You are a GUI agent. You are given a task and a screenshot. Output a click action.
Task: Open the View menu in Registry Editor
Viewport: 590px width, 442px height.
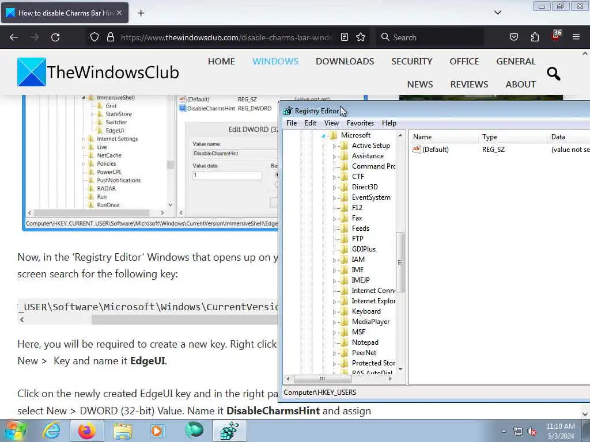pyautogui.click(x=331, y=123)
